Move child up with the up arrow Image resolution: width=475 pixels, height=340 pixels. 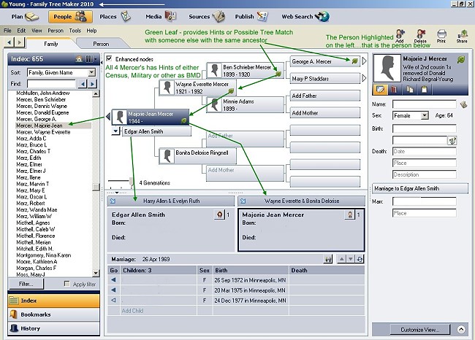[342, 259]
